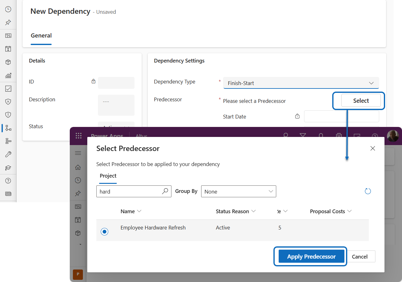Click the Start Date input field
Screen dimensions: 402x282
(341, 116)
